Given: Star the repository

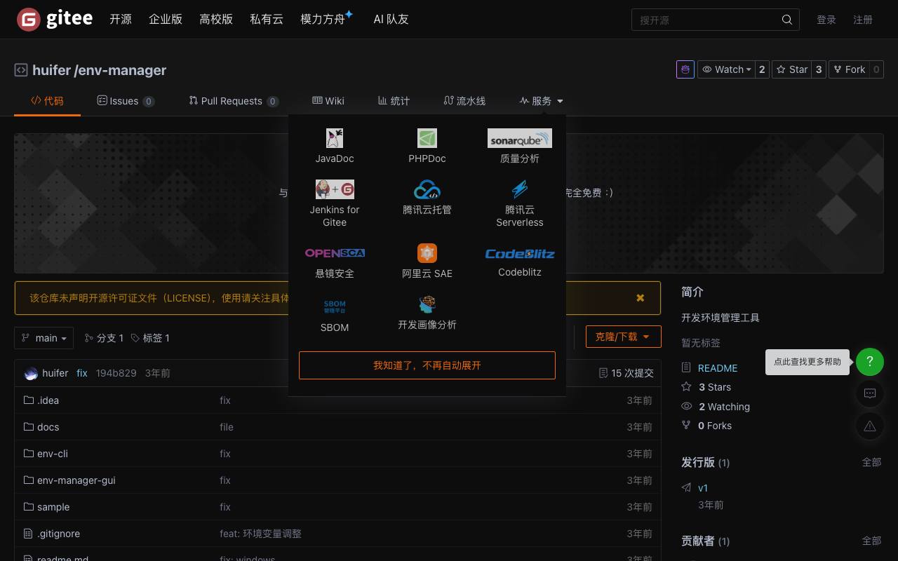Looking at the screenshot, I should (x=792, y=69).
